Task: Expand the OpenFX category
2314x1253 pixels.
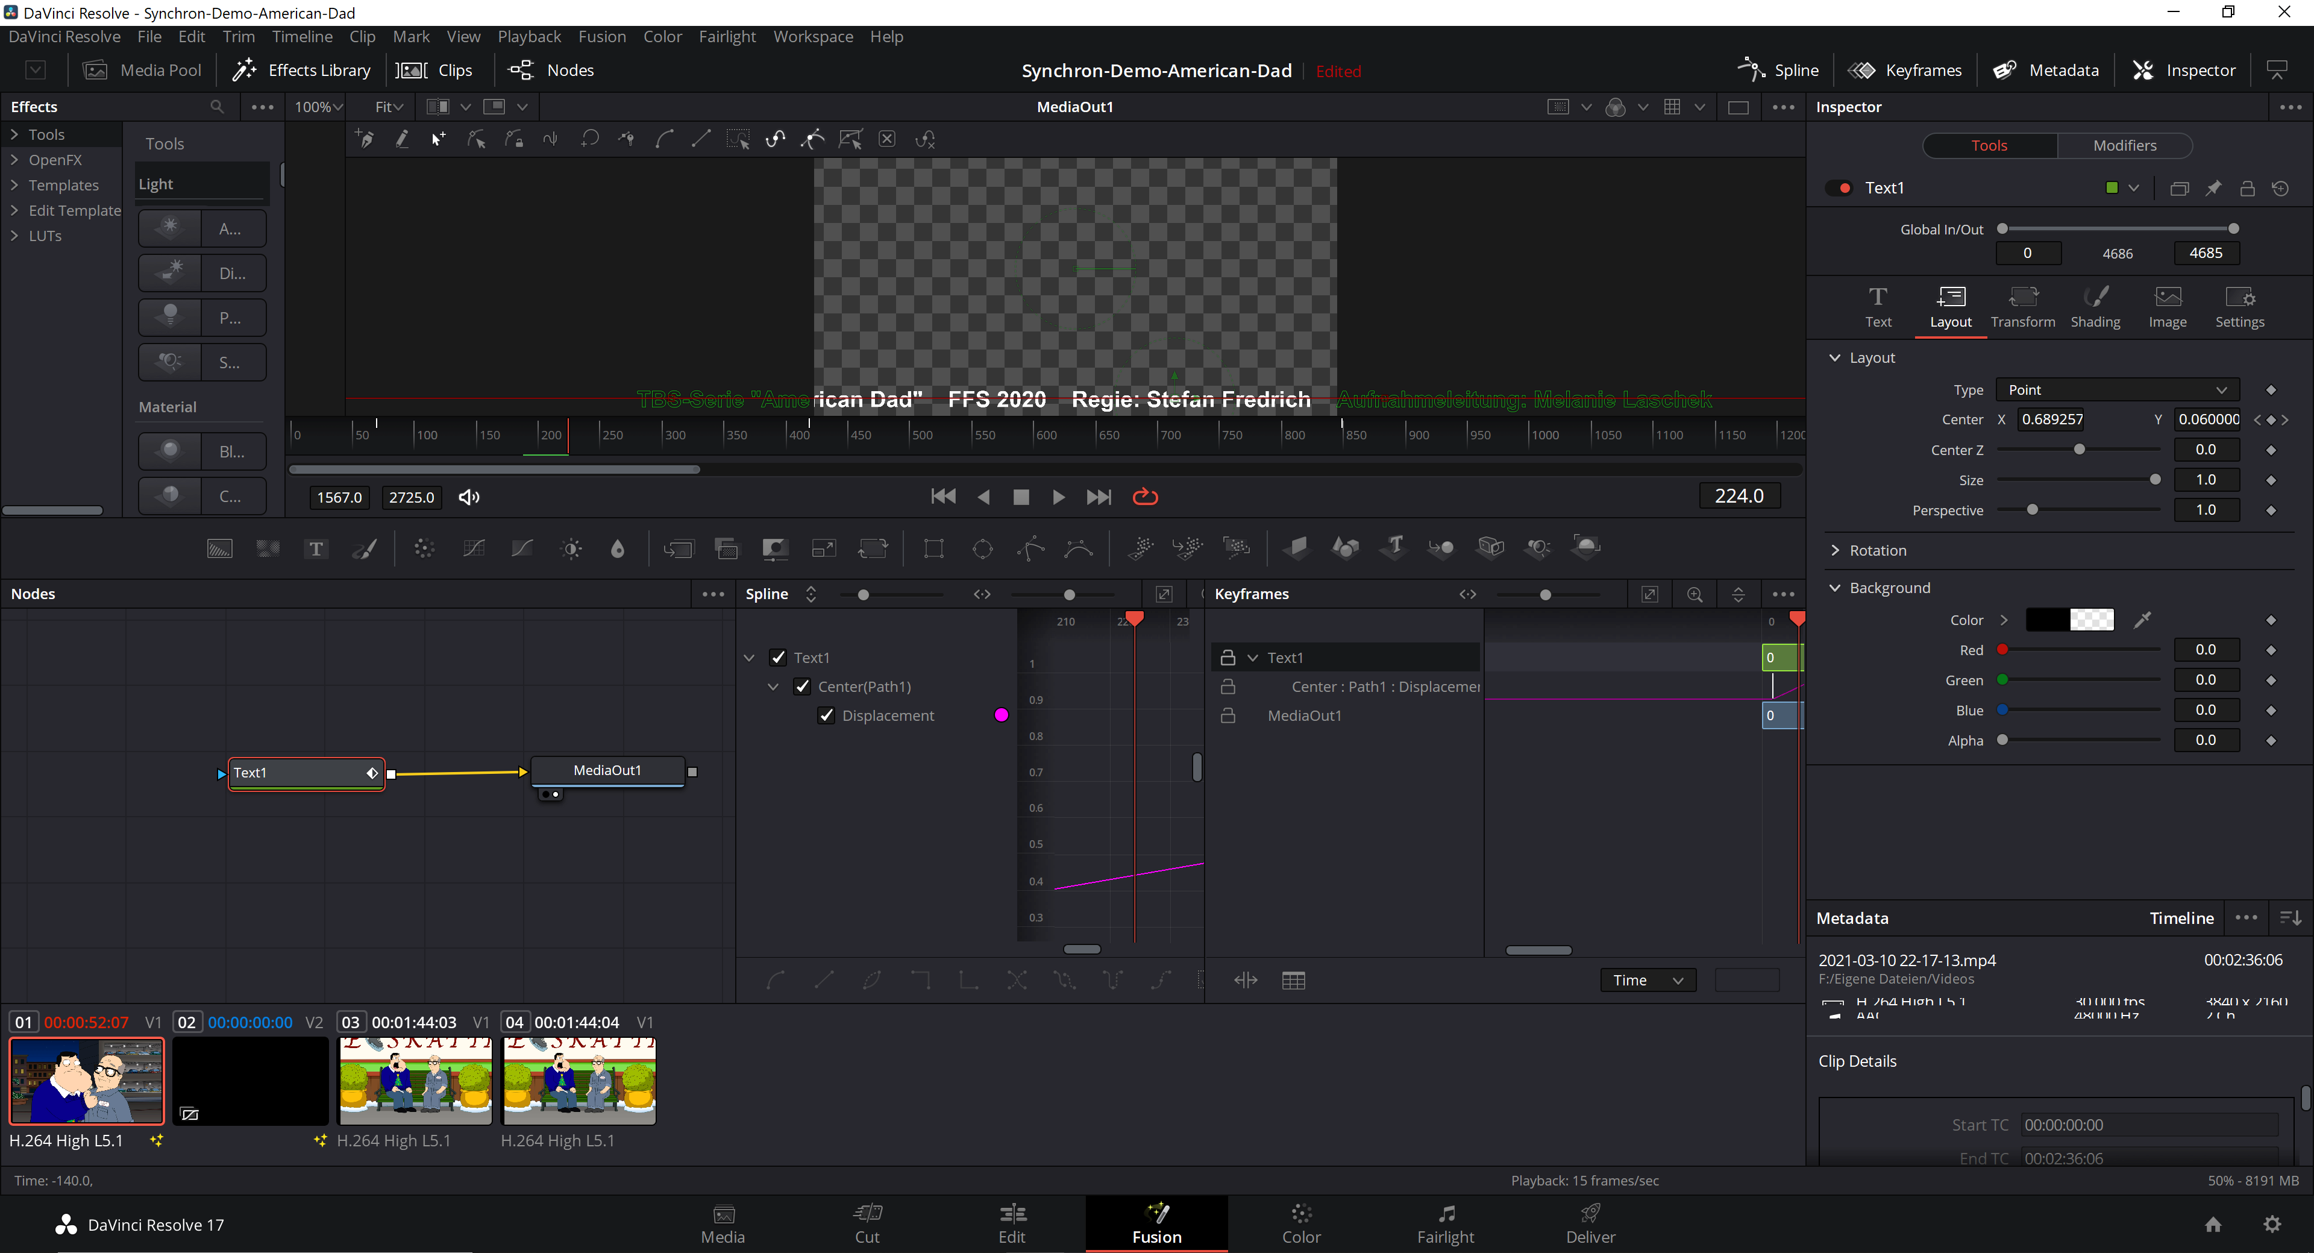Action: click(14, 159)
